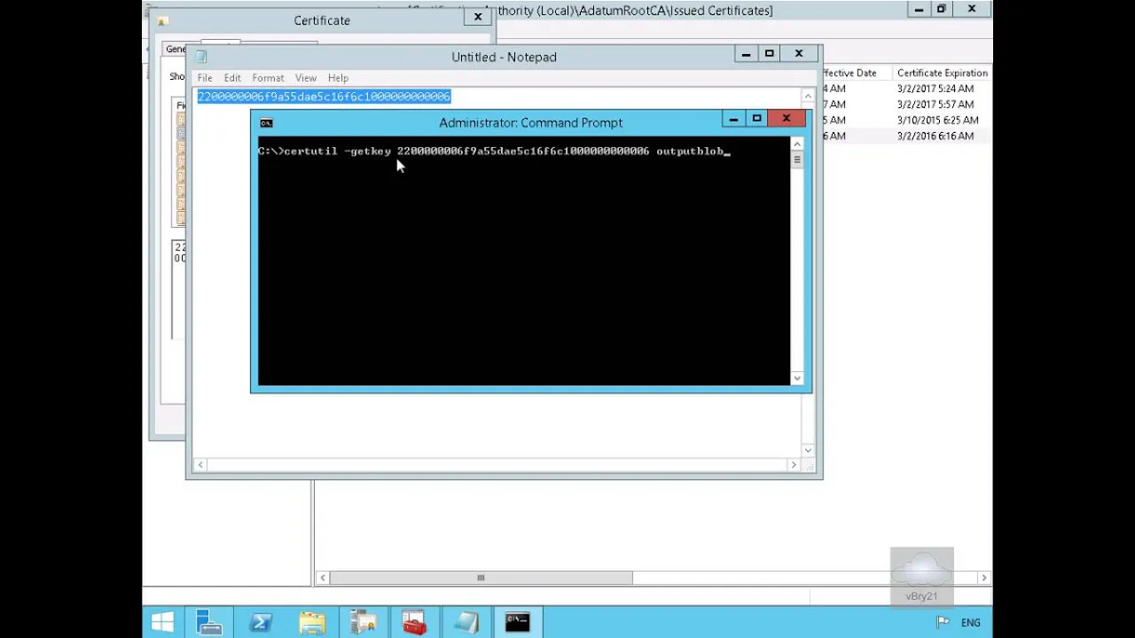Viewport: 1135px width, 638px height.
Task: Minimize the Command Prompt window
Action: [733, 118]
